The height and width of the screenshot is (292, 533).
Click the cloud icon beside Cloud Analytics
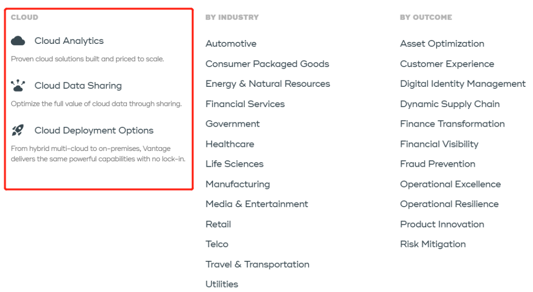(18, 40)
